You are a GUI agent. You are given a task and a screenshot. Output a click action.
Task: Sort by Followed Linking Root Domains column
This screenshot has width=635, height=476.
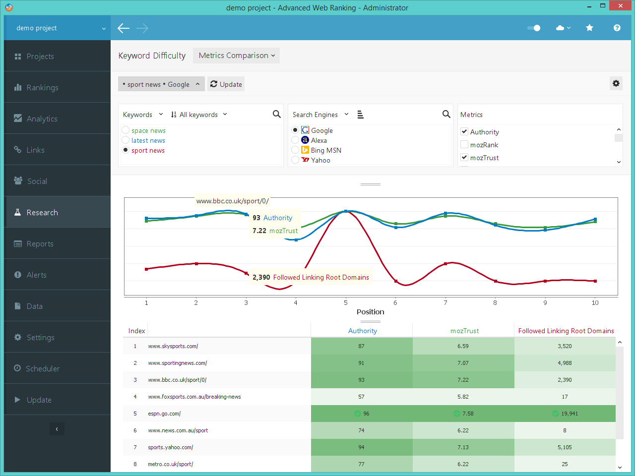click(x=566, y=331)
